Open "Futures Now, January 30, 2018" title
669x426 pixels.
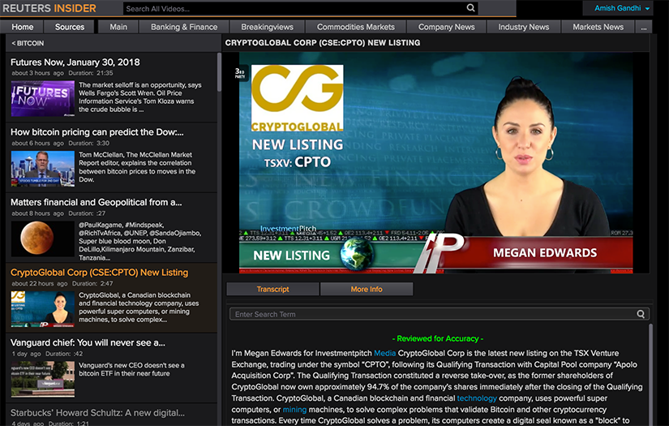click(x=75, y=62)
